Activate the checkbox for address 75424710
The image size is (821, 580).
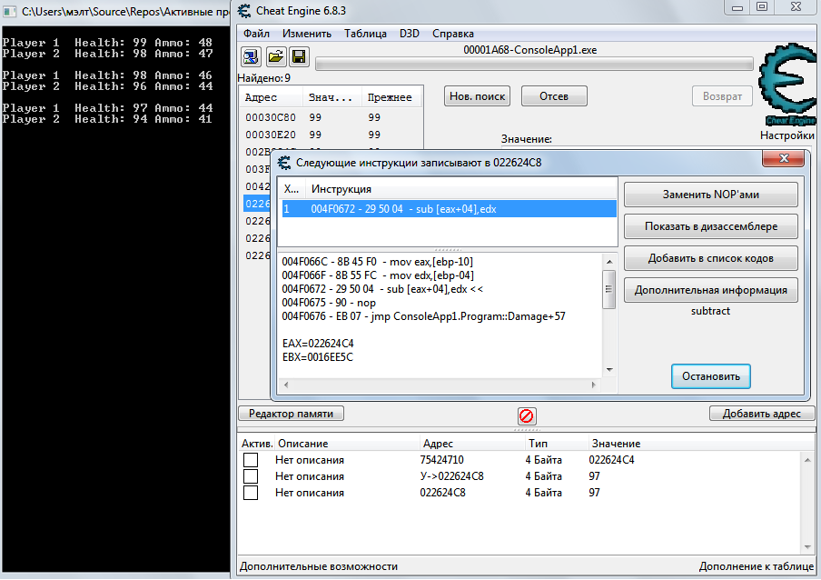click(251, 460)
